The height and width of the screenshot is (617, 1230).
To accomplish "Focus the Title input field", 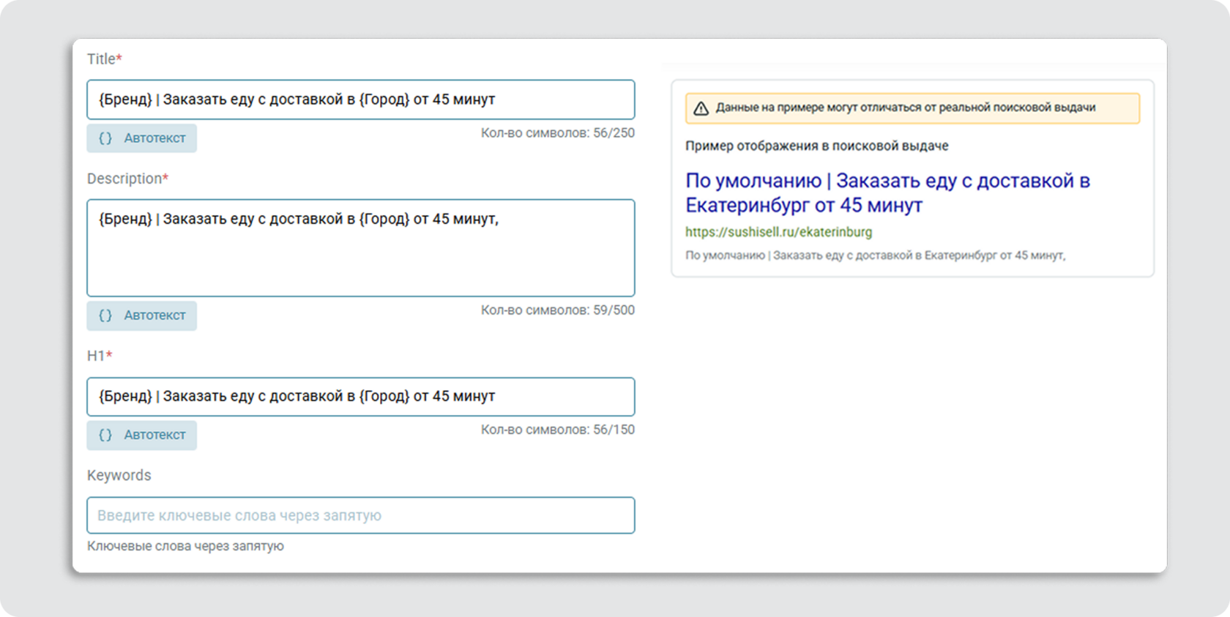I will pyautogui.click(x=360, y=100).
